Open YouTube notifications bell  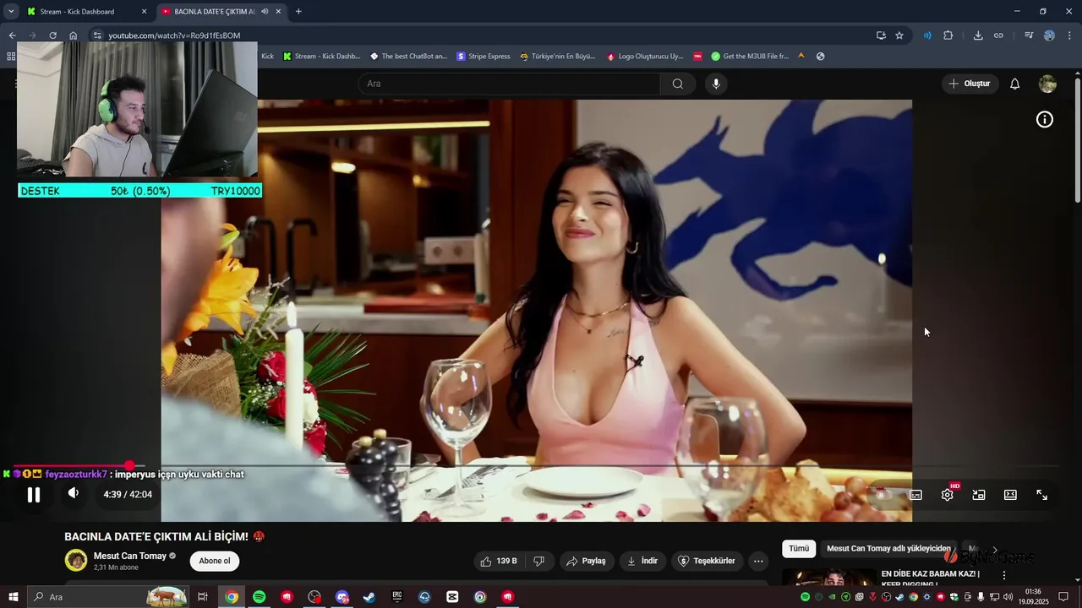1015,84
